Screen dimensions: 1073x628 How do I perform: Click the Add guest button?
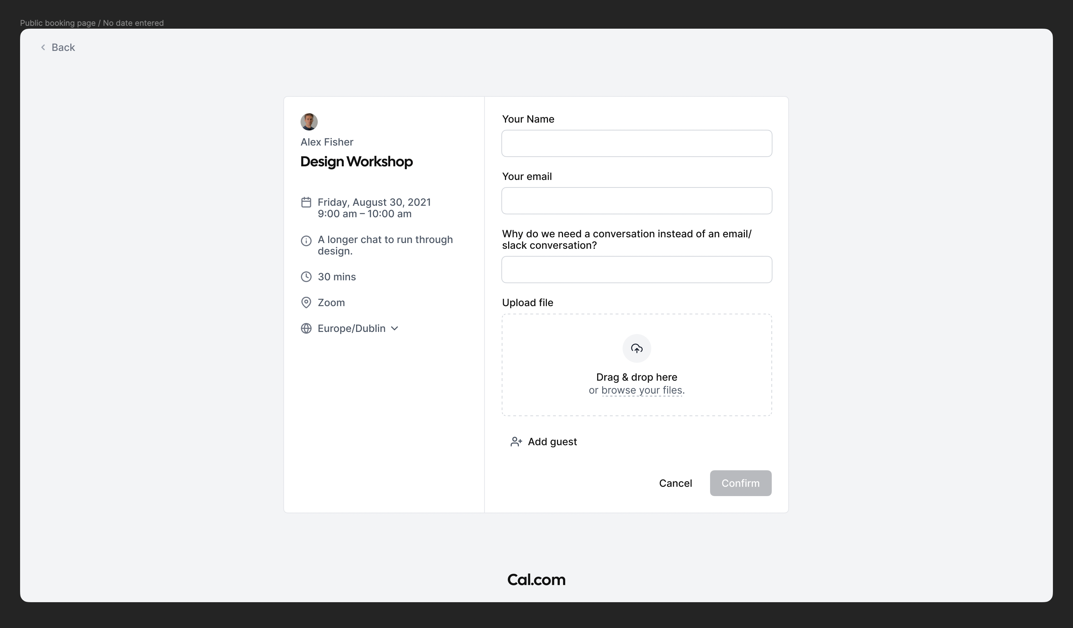pos(543,442)
